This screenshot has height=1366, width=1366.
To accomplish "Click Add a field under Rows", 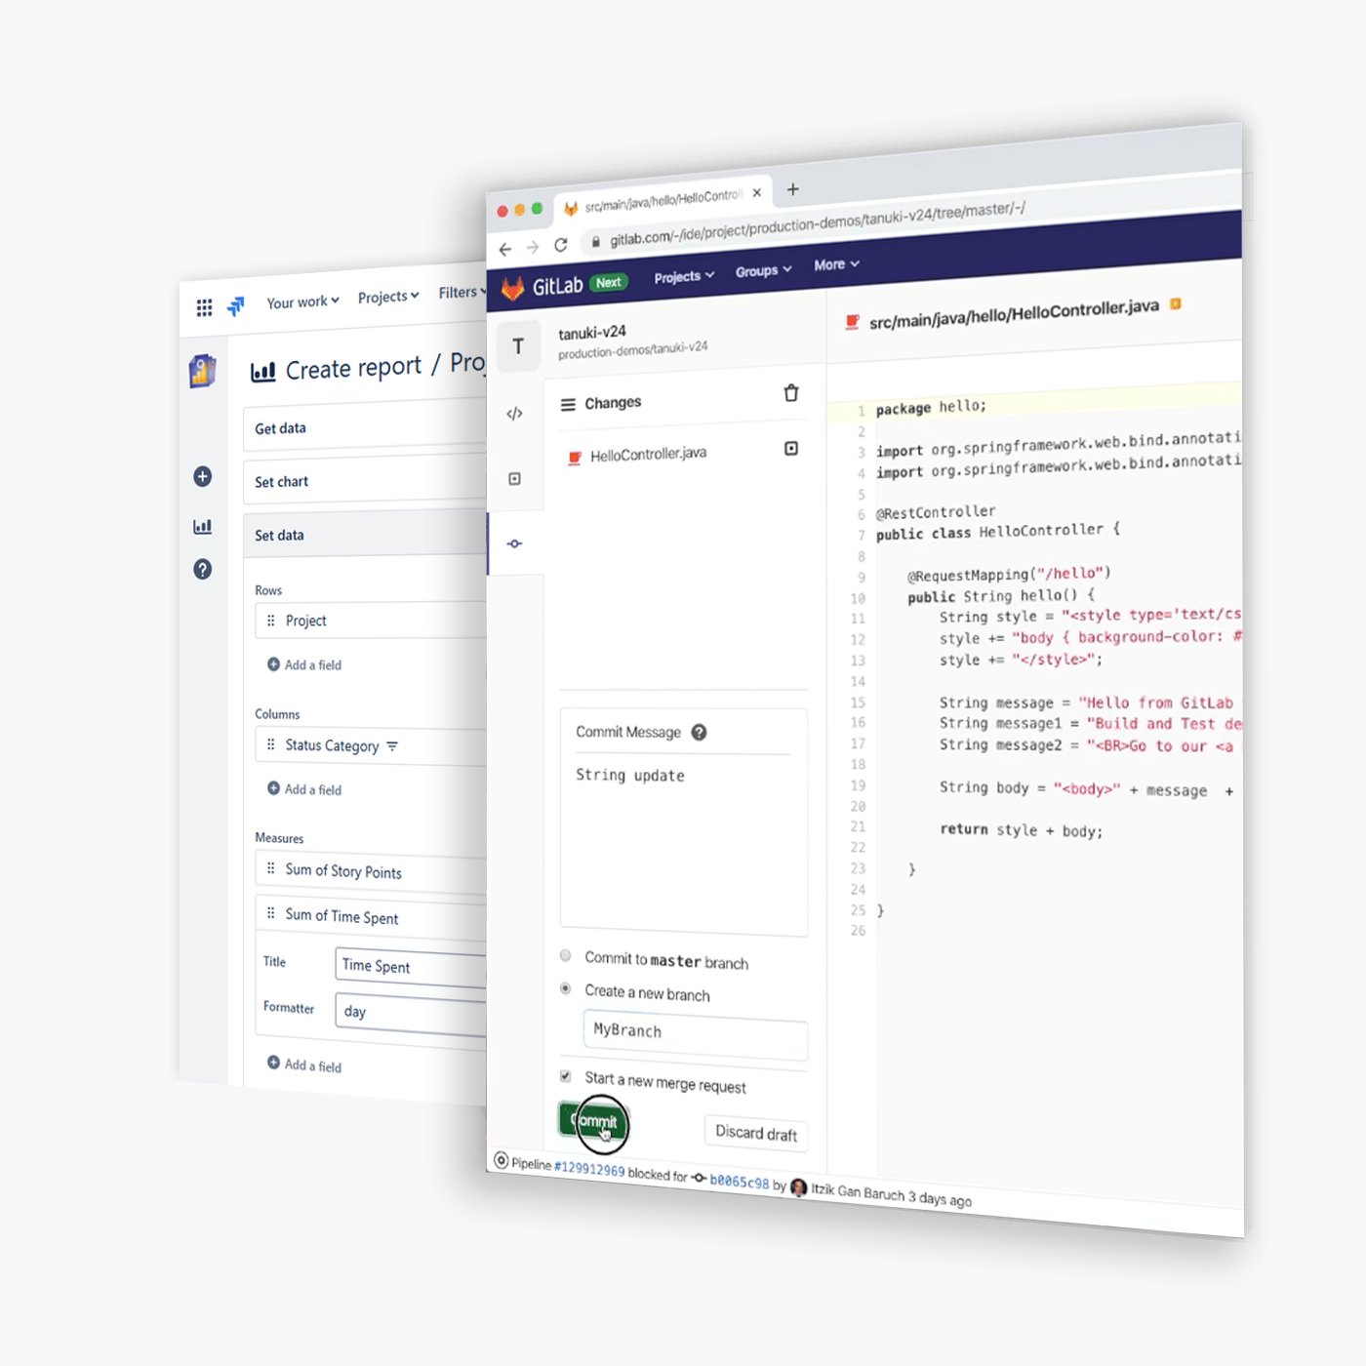I will [304, 664].
